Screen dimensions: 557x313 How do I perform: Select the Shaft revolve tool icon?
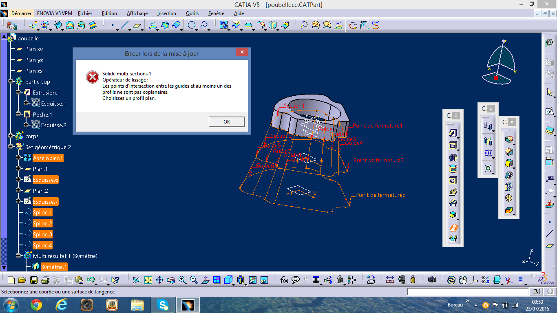coord(452,157)
